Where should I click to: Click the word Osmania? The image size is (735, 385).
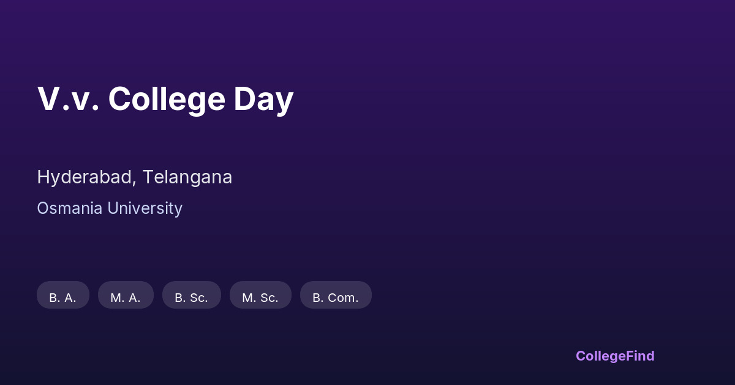(x=70, y=208)
